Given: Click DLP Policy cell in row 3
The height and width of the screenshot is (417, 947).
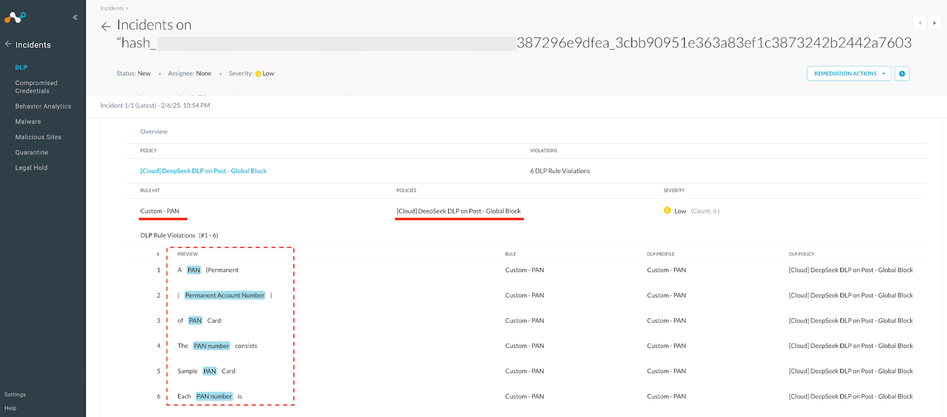Looking at the screenshot, I should tap(851, 321).
